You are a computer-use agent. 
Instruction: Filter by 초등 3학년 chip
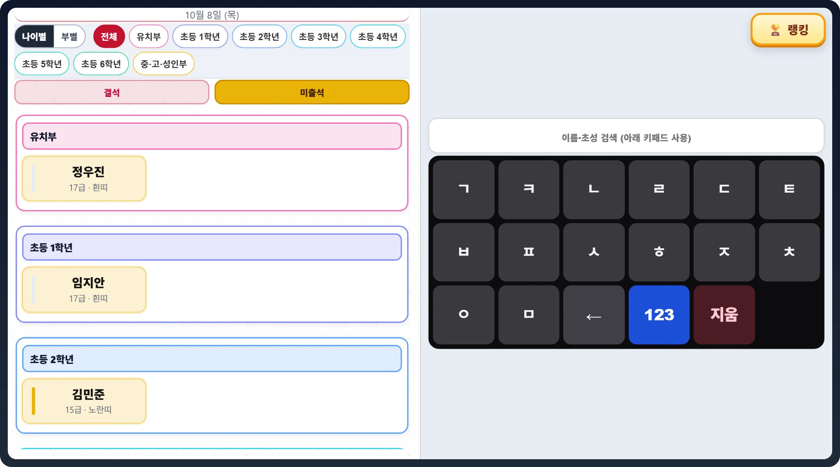(x=318, y=37)
